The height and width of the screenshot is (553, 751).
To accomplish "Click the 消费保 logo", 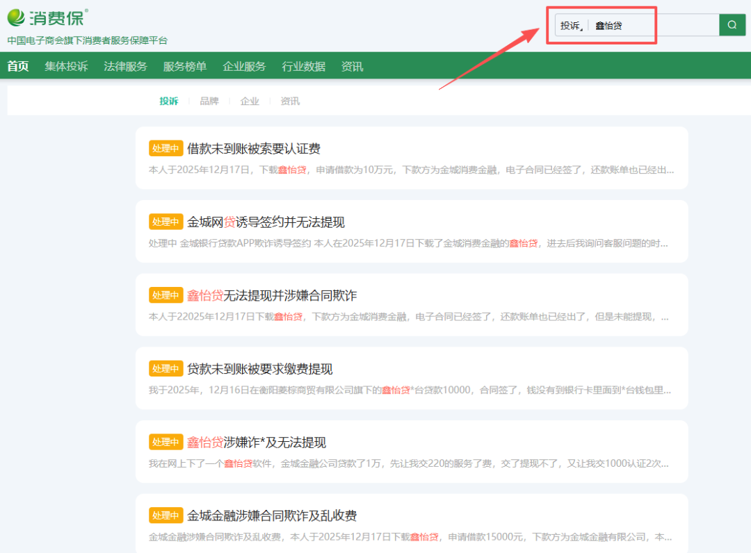I will 47,17.
